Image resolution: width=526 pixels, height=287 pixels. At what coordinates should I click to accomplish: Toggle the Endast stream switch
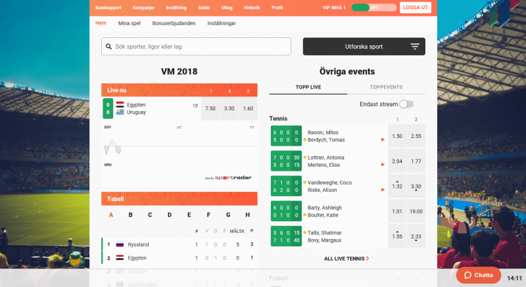406,104
